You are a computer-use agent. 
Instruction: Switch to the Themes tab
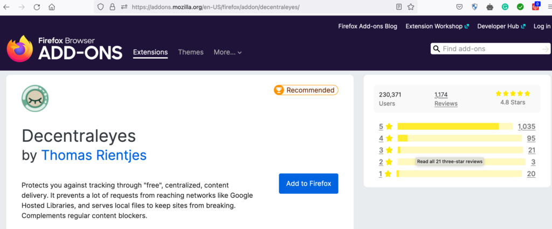click(x=191, y=52)
